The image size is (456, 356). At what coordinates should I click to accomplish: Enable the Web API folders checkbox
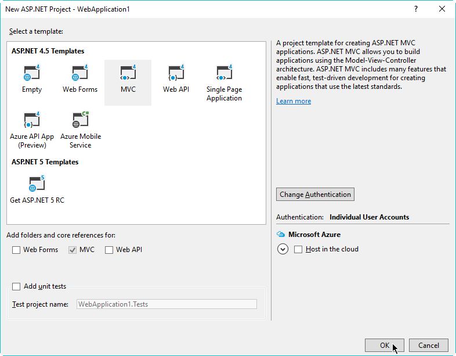point(109,250)
